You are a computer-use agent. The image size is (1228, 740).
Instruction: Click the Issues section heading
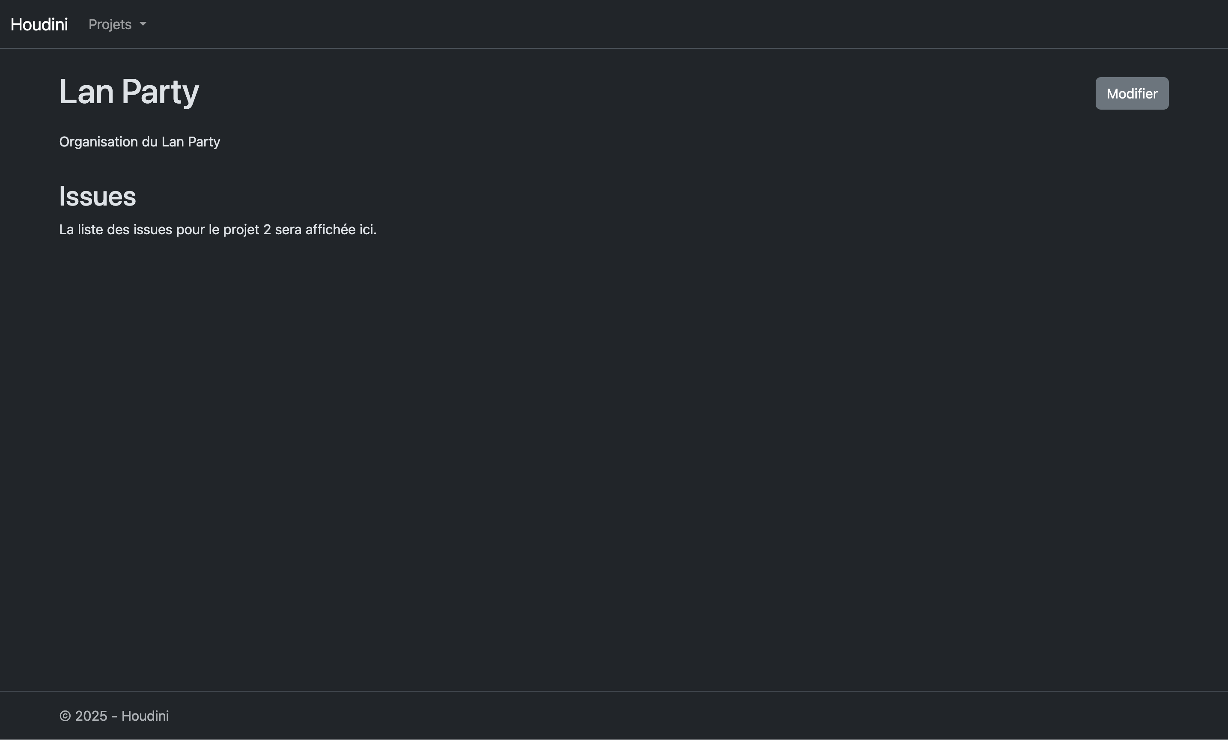[97, 196]
